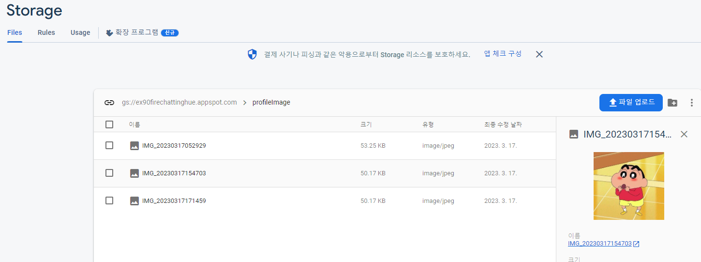Click the breadcrumb chevron separator
Screen dimensions: 701x262
pos(245,103)
